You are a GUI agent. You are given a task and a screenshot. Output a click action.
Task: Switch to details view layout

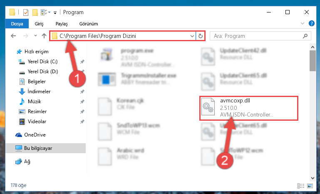[301, 186]
